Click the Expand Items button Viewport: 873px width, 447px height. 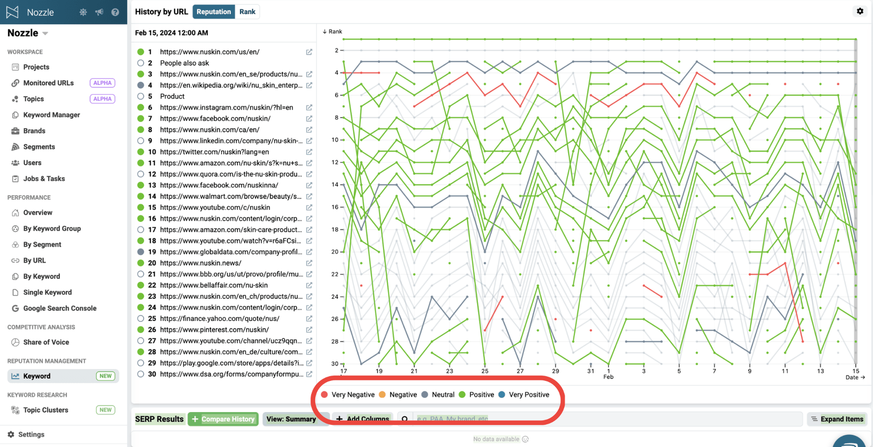coord(837,419)
